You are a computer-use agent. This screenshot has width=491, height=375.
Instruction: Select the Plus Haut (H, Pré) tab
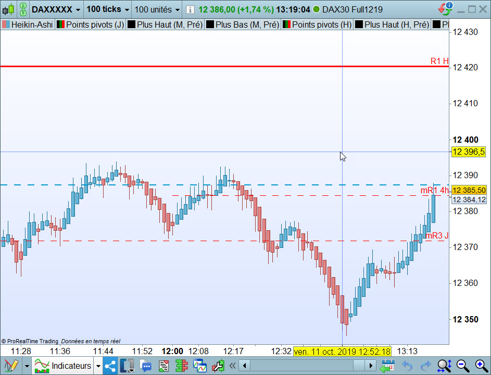pyautogui.click(x=393, y=24)
